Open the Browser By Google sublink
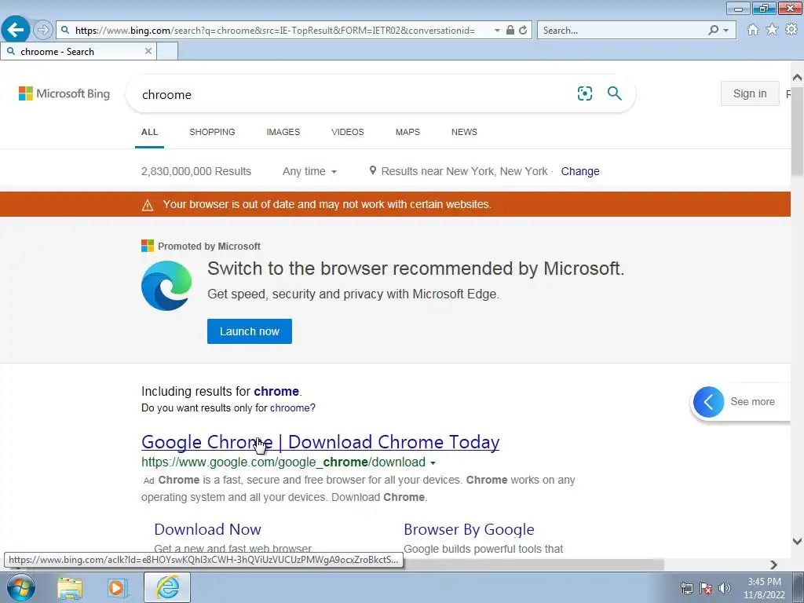Screen dimensions: 804x603 pos(470,529)
